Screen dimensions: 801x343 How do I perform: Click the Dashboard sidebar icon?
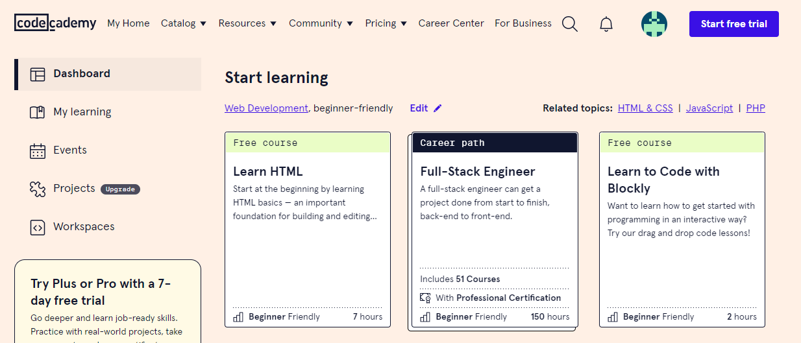[38, 74]
